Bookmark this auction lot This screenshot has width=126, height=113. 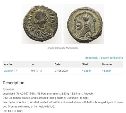point(91,58)
